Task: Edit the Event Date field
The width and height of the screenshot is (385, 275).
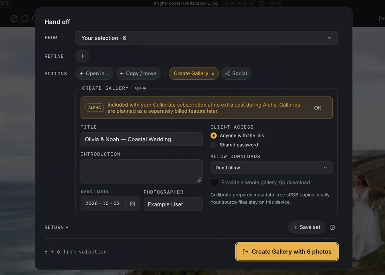Action: coord(103,204)
